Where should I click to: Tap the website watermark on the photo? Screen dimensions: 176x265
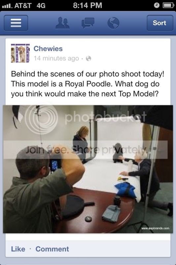pos(155,228)
